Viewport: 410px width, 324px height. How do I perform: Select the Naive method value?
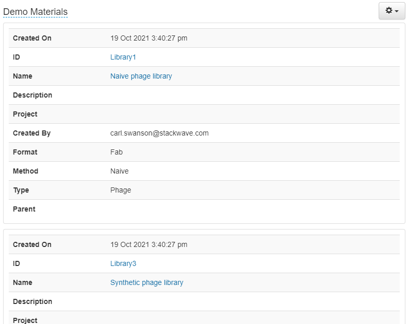coord(120,171)
